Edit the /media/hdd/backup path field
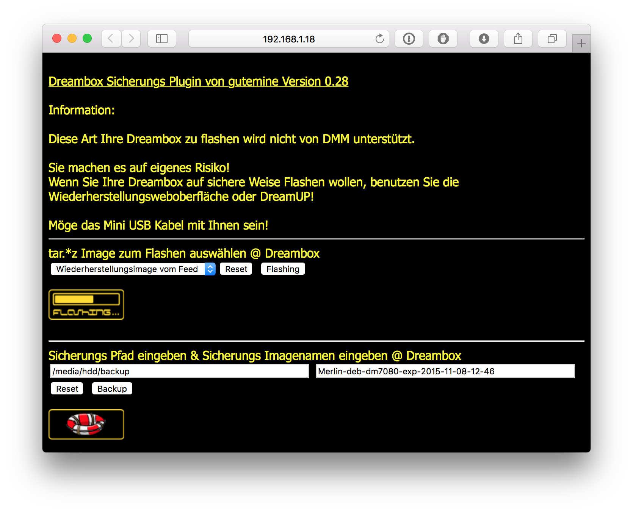 click(x=179, y=371)
